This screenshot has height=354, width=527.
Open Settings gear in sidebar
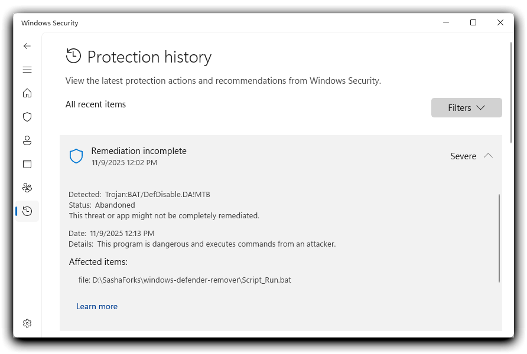tap(27, 323)
